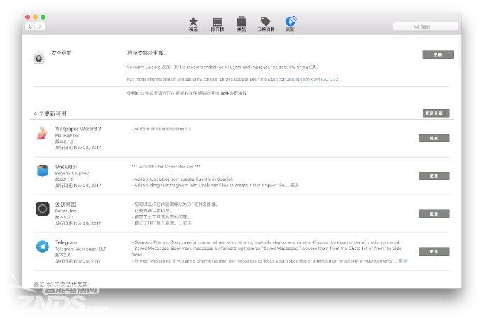Click the Telegram title
This screenshot has width=483, height=320.
(x=66, y=242)
